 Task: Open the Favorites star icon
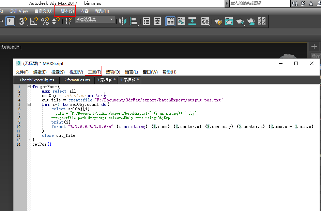311,3
